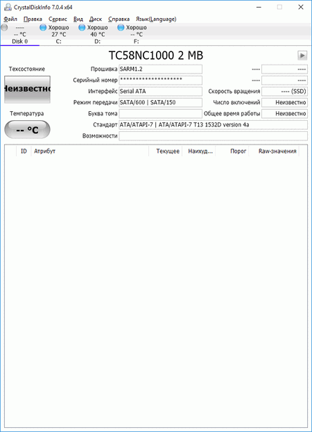312x432 pixels.
Task: Open the Диск menu
Action: click(96, 19)
